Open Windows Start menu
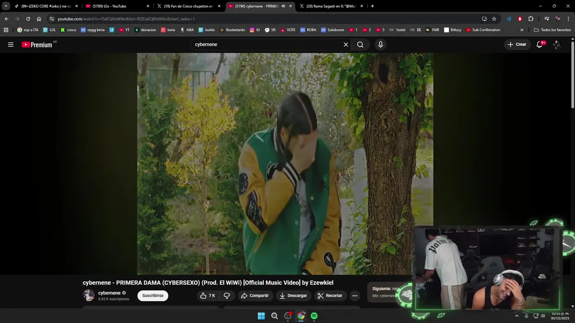 pyautogui.click(x=261, y=316)
